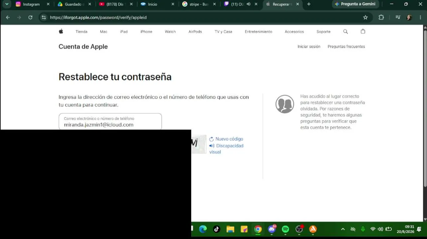
Task: Open Discord from the taskbar
Action: click(x=272, y=229)
